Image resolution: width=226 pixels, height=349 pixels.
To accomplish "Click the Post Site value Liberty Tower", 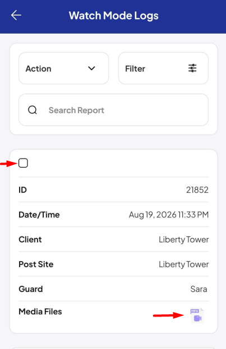I will pos(183,264).
